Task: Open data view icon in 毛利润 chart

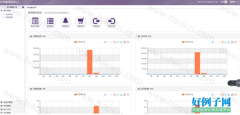Action: tap(222, 42)
